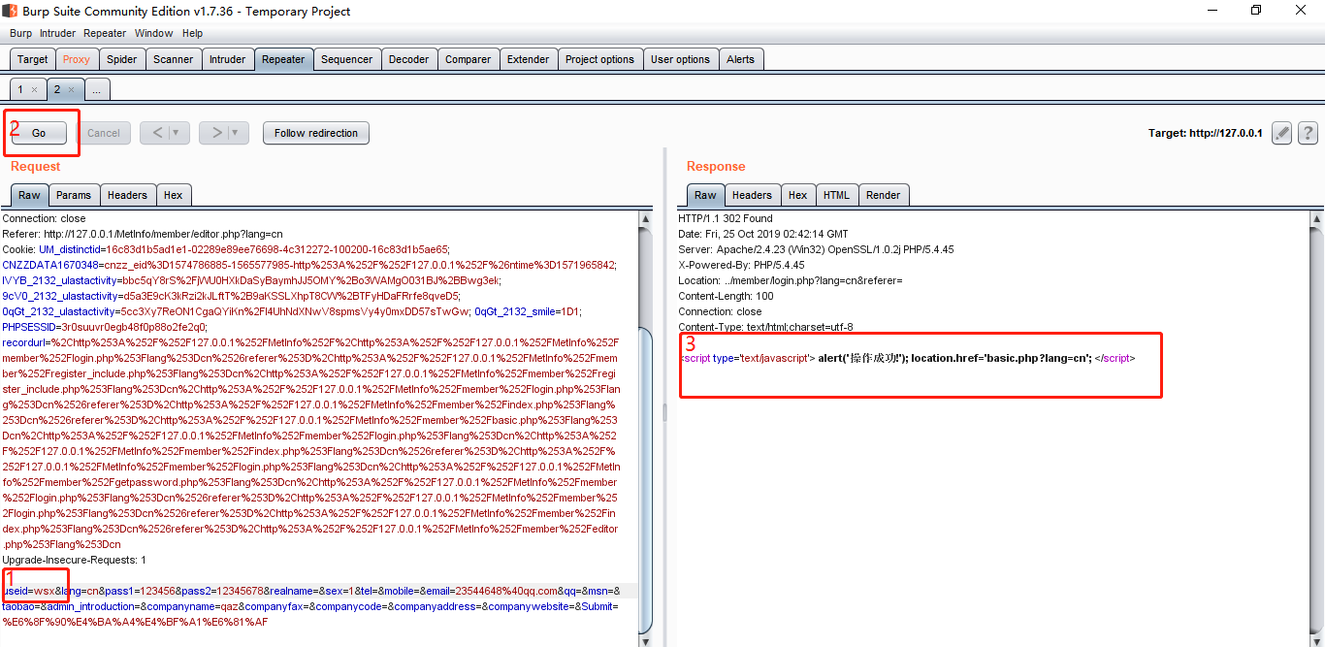Switch to the Decoder tab

click(x=408, y=59)
